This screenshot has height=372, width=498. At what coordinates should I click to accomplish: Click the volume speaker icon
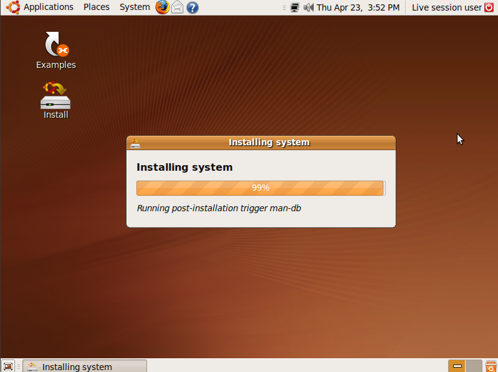[x=308, y=7]
